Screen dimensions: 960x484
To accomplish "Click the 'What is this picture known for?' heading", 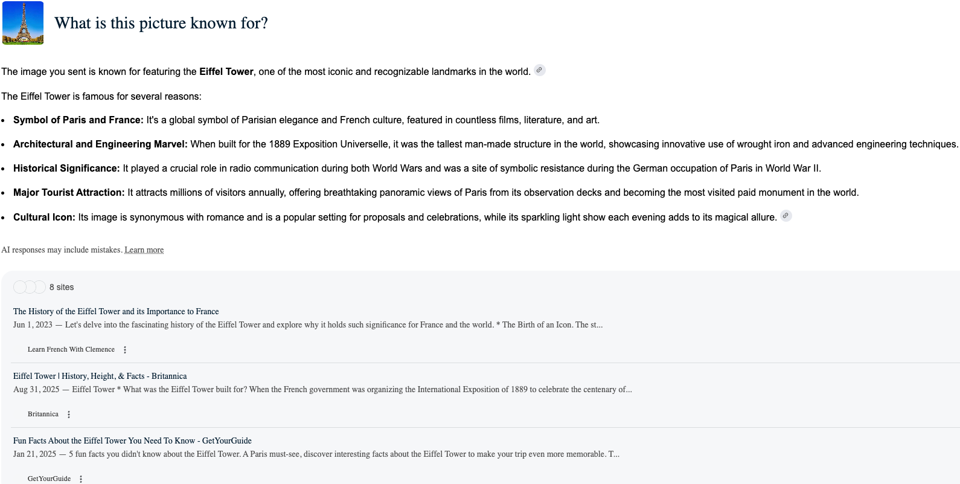I will [x=161, y=24].
